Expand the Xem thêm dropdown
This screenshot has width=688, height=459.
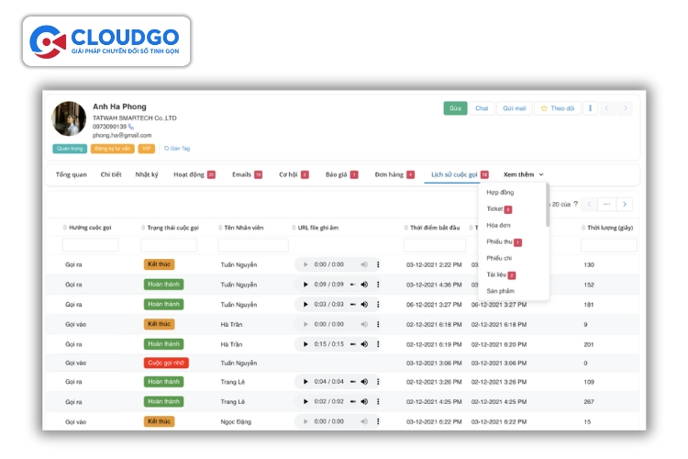(x=524, y=174)
